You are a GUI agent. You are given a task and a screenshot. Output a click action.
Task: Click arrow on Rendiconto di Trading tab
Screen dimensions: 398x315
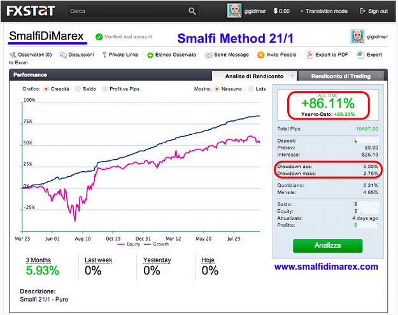[x=380, y=76]
